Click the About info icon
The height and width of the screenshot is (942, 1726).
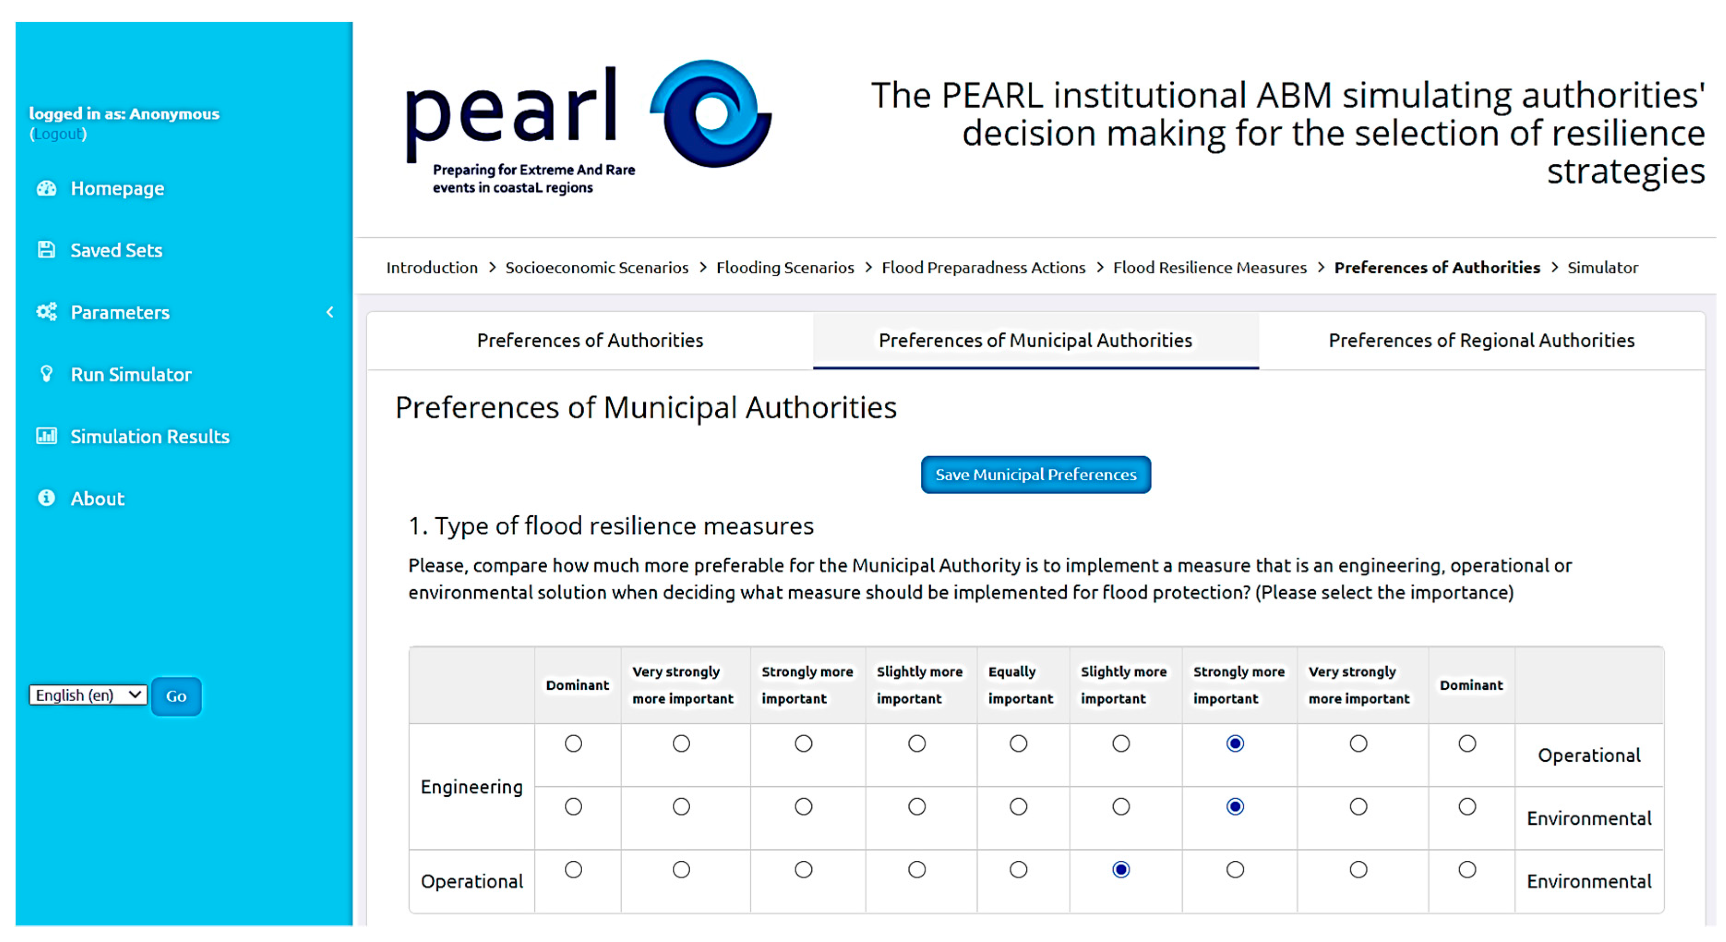pyautogui.click(x=46, y=498)
